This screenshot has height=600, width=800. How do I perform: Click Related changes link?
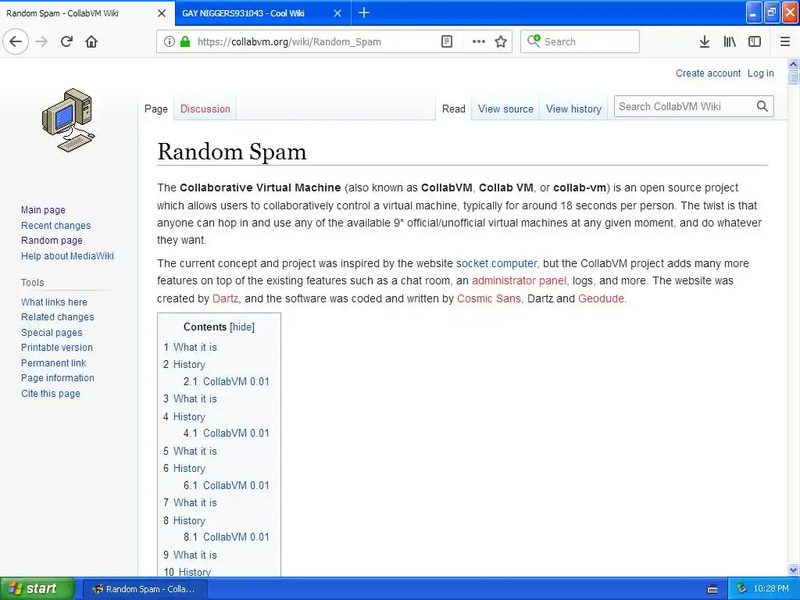(58, 317)
